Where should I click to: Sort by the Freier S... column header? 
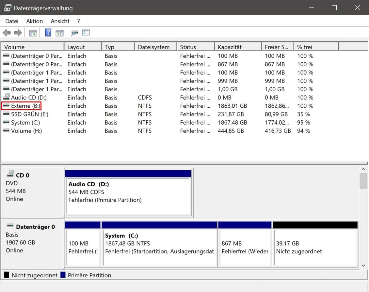278,47
